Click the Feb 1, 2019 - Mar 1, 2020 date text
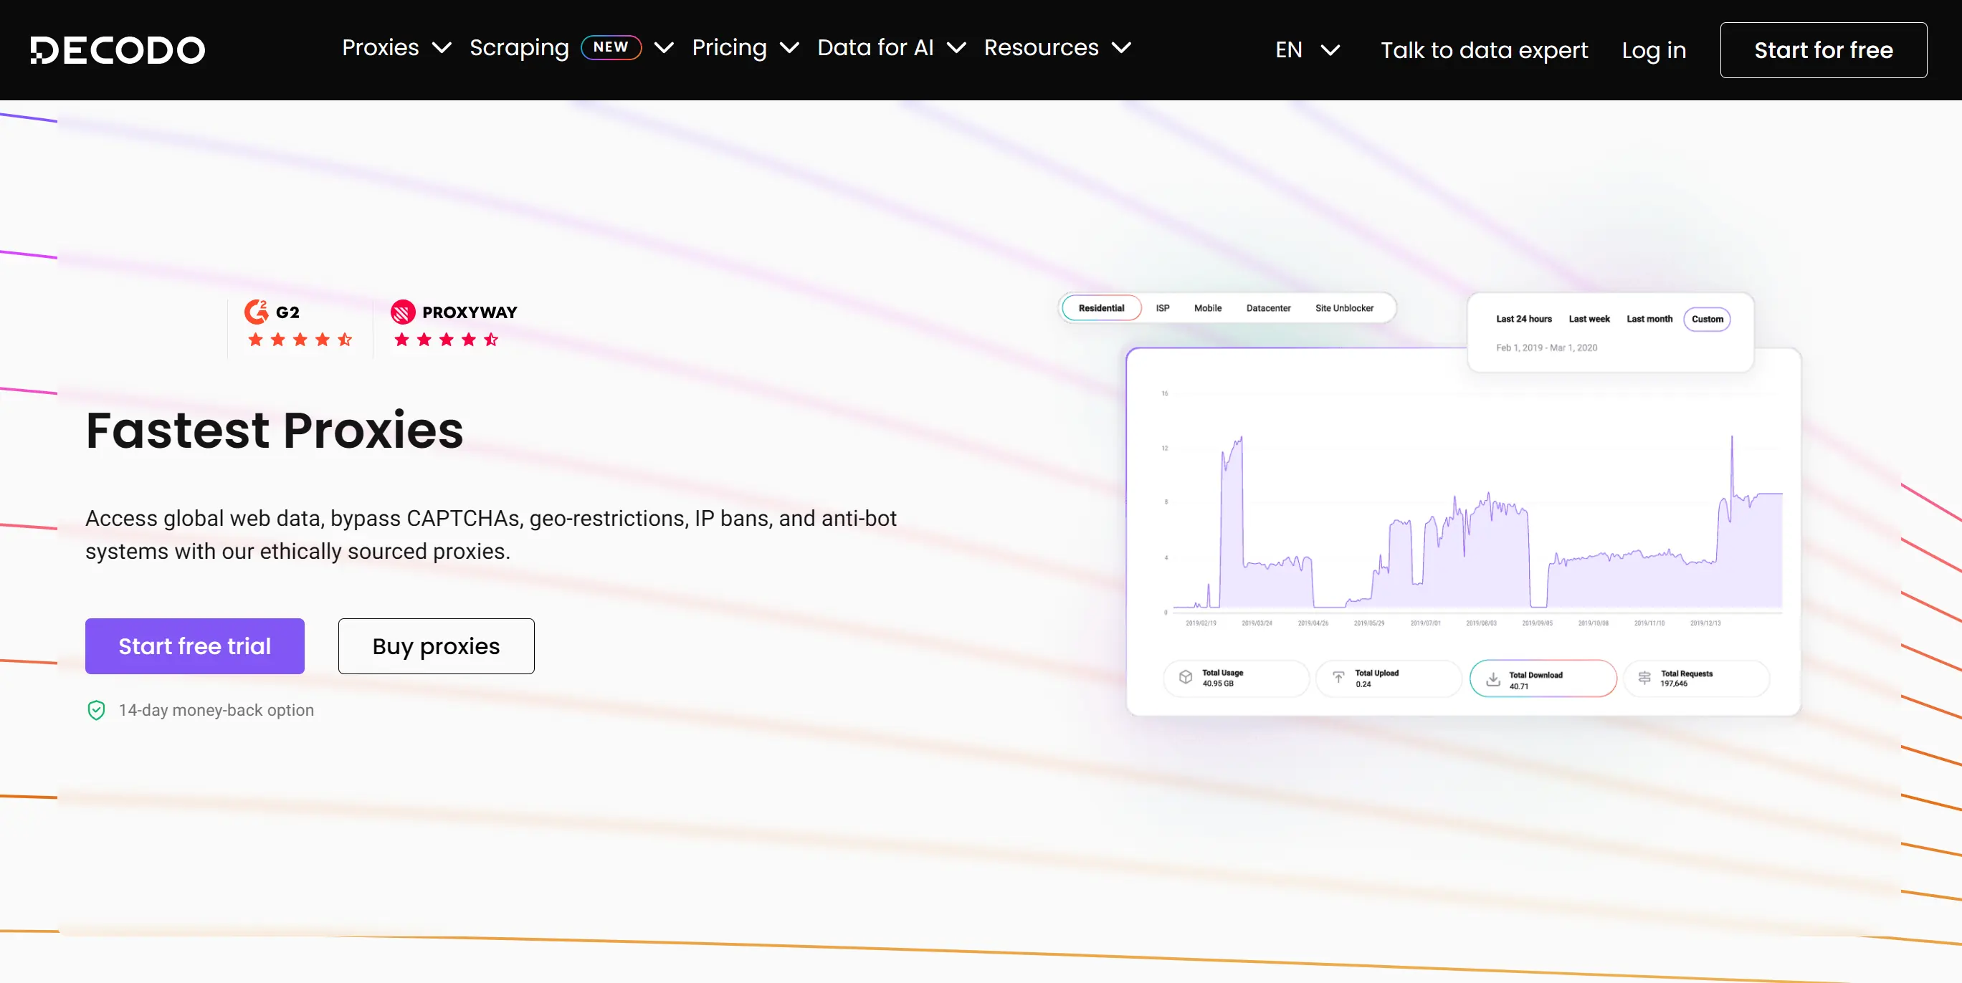1962x983 pixels. [x=1546, y=348]
